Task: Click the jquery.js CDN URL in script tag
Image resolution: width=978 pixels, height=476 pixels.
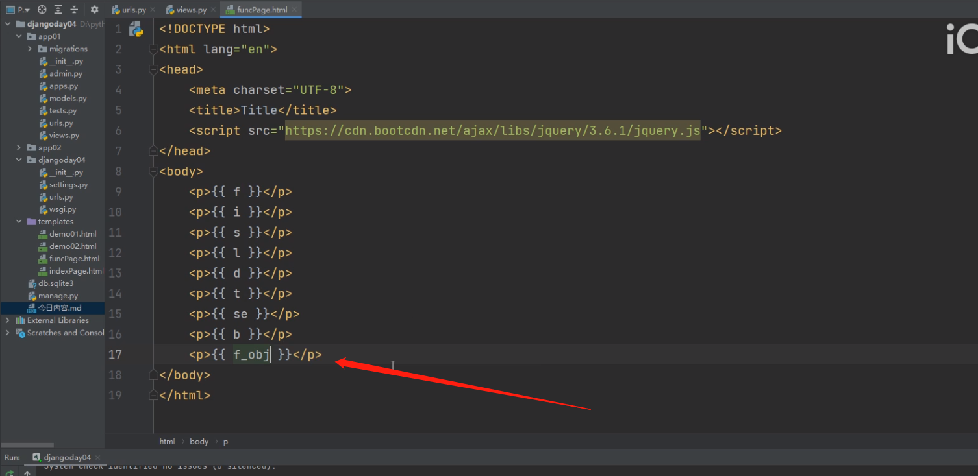Action: [x=493, y=130]
